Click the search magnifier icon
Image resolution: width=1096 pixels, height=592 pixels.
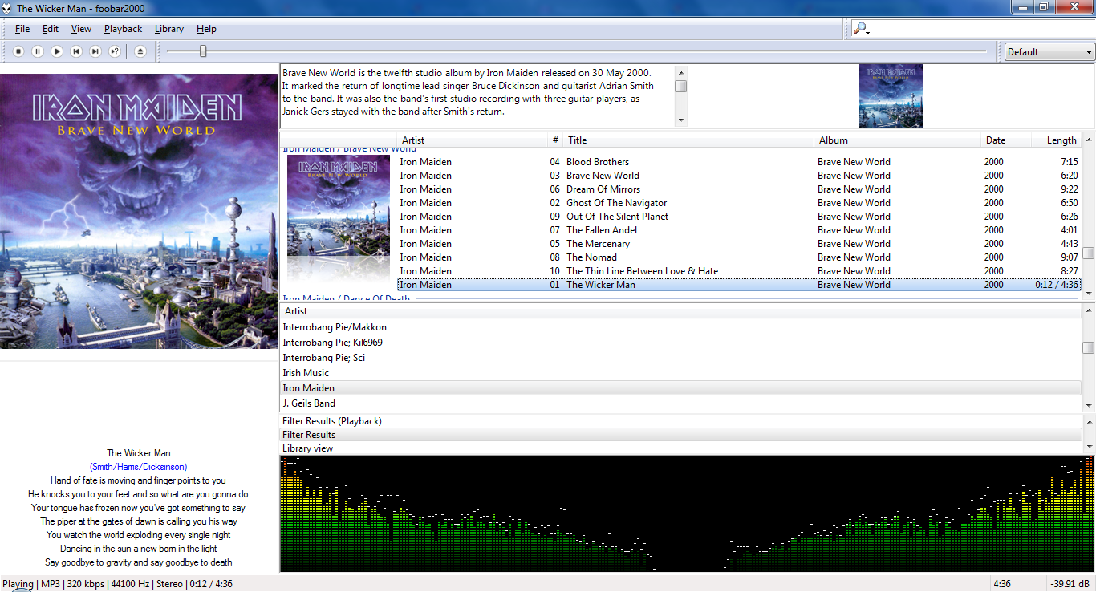[x=860, y=29]
